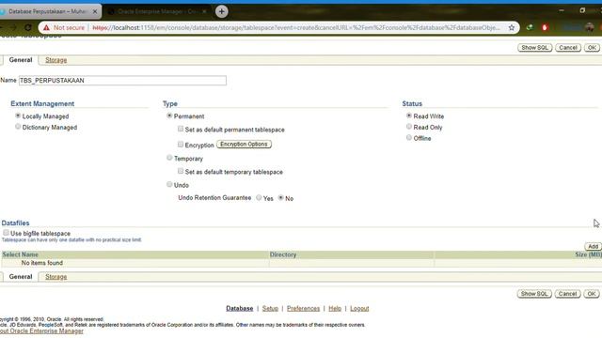Click Add button for datafiles
The height and width of the screenshot is (338, 602).
593,246
